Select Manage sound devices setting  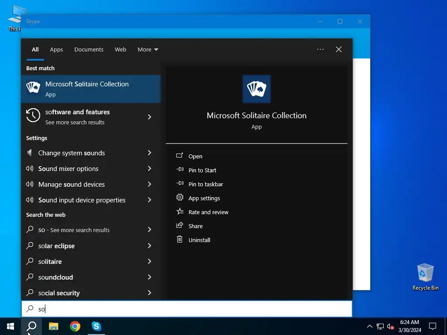(91, 185)
